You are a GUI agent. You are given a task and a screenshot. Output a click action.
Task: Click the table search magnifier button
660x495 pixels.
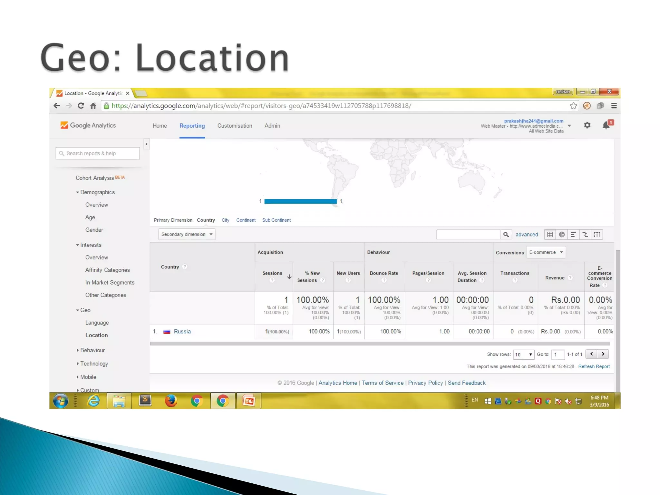pos(506,235)
